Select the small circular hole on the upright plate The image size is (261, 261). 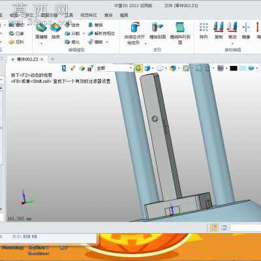pos(155,119)
